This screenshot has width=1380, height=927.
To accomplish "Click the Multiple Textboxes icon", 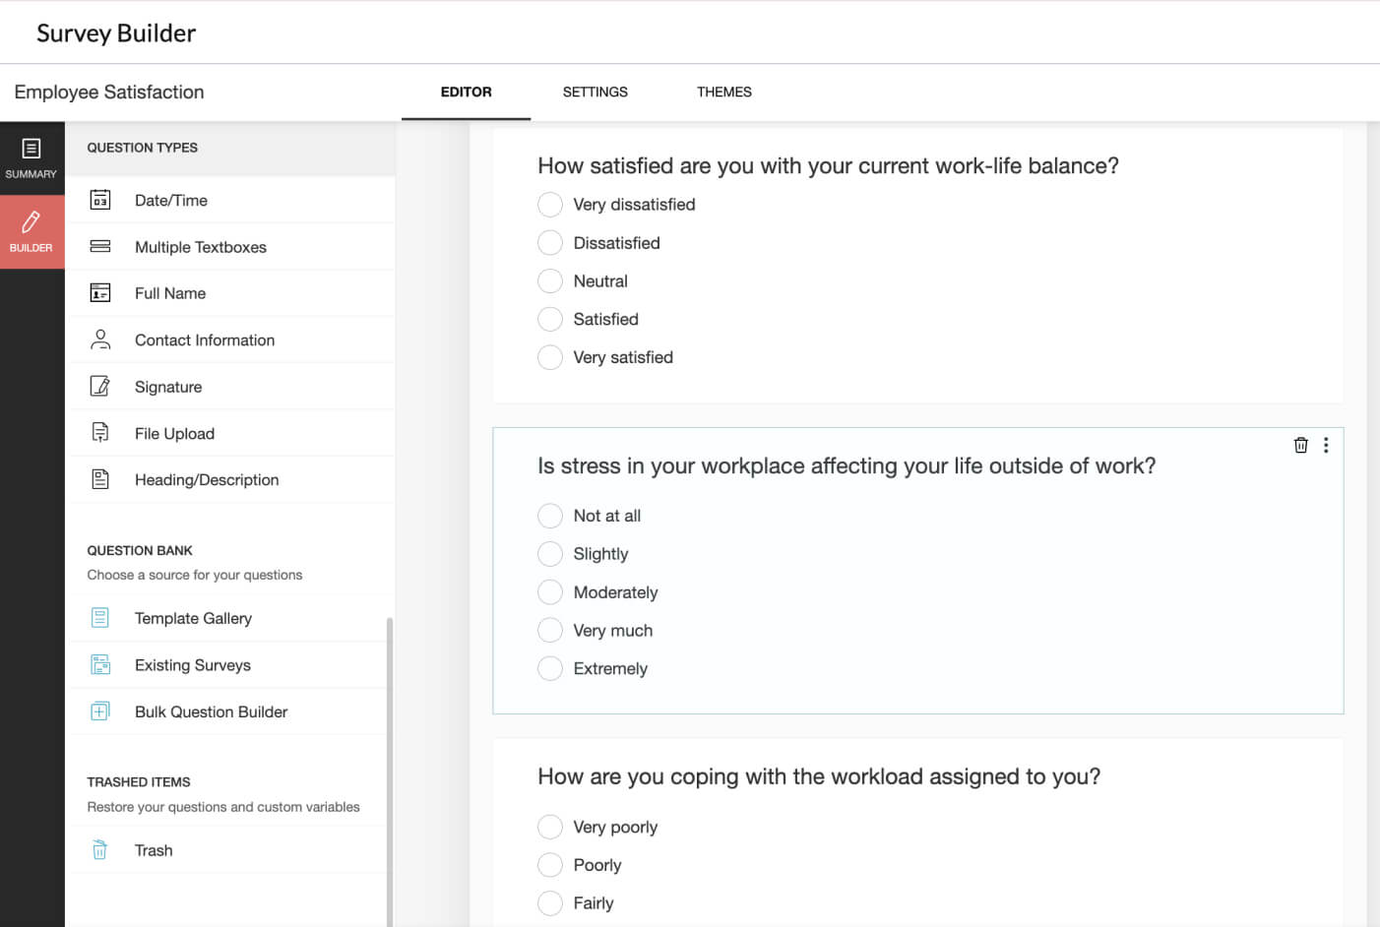I will point(99,246).
